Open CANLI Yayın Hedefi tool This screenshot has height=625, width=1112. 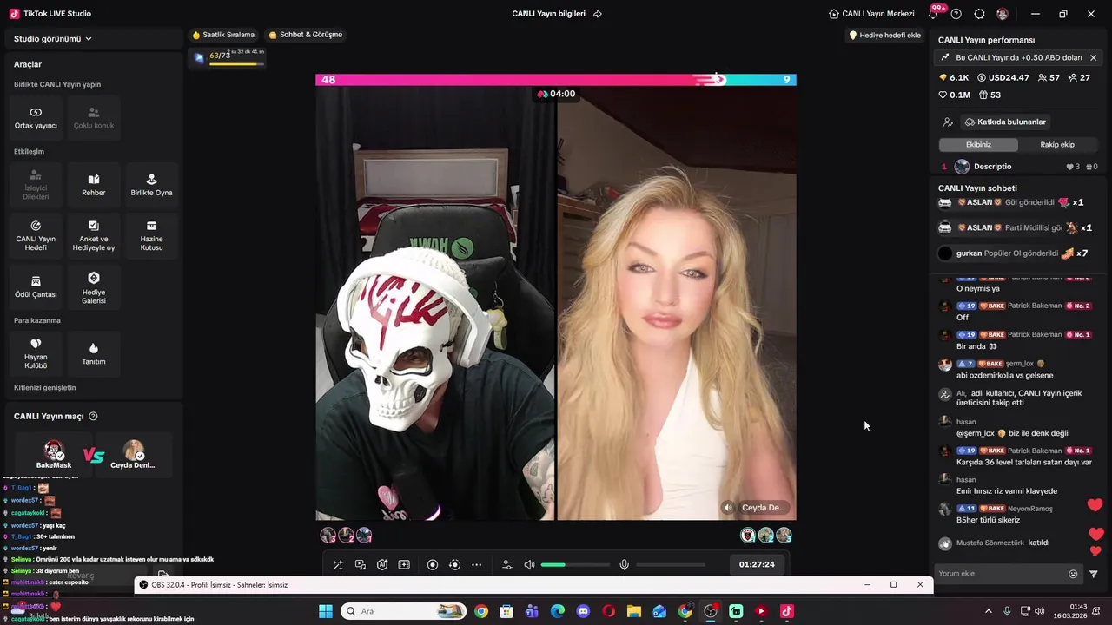click(36, 235)
